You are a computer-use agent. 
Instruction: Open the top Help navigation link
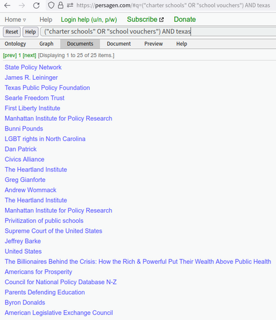click(46, 20)
